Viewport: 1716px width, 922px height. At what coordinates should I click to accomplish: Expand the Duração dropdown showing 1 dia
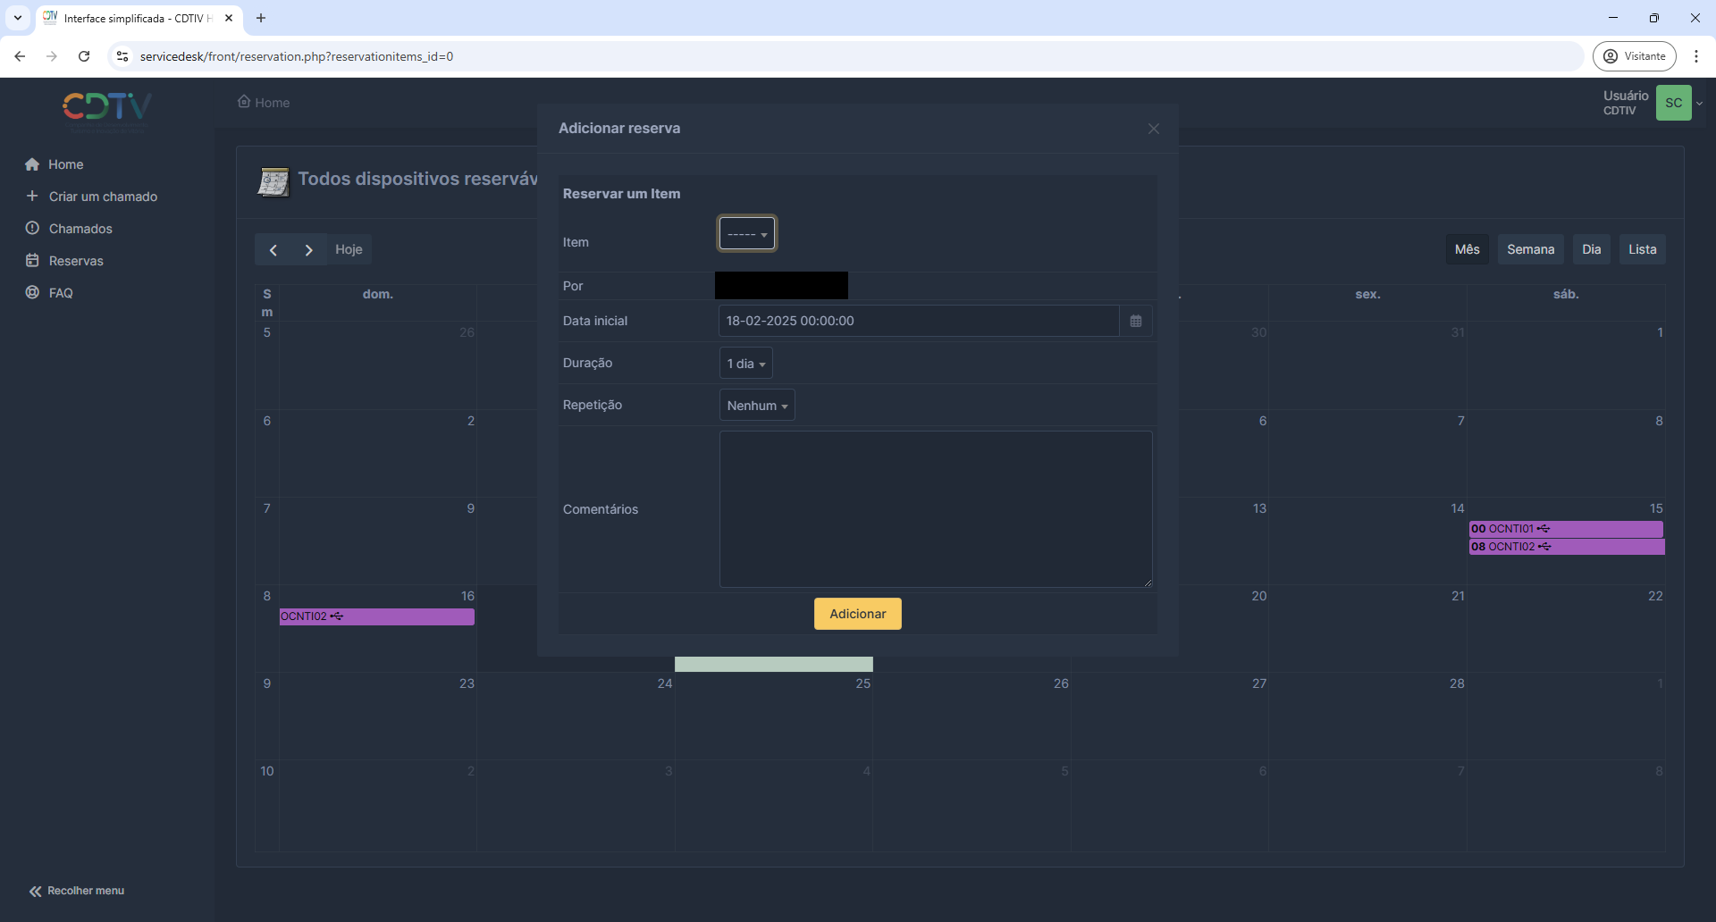(745, 364)
